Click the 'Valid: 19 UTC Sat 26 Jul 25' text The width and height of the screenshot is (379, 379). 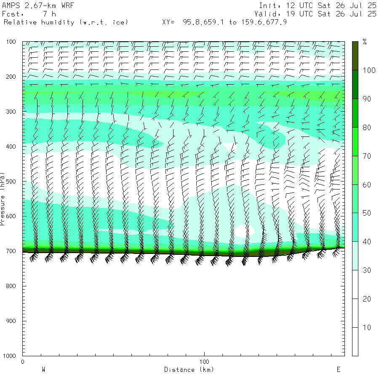click(x=315, y=14)
